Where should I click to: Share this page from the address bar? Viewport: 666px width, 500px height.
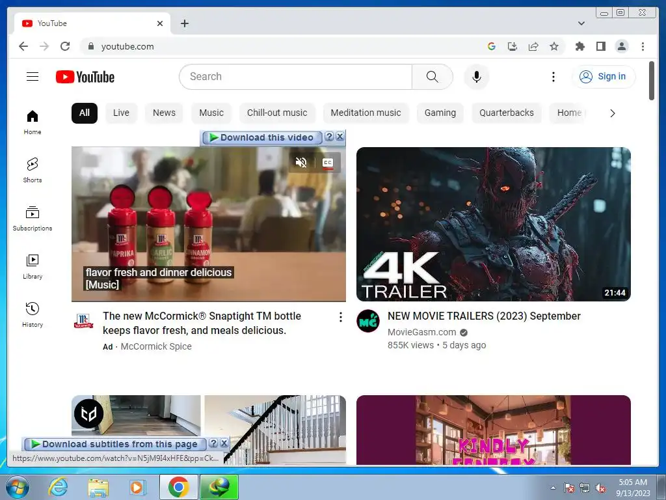click(533, 46)
